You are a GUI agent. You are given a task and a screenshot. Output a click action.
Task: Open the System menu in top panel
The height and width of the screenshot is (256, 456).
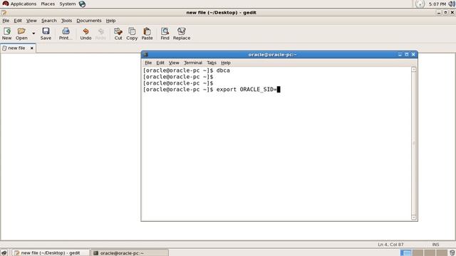tap(68, 4)
